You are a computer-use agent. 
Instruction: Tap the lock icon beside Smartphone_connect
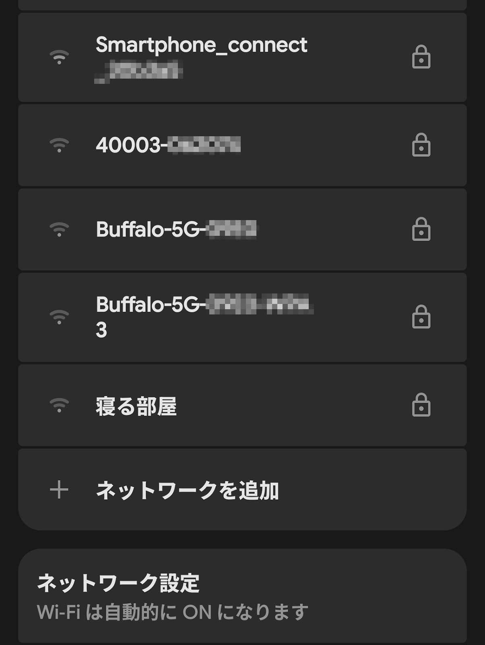pos(421,57)
